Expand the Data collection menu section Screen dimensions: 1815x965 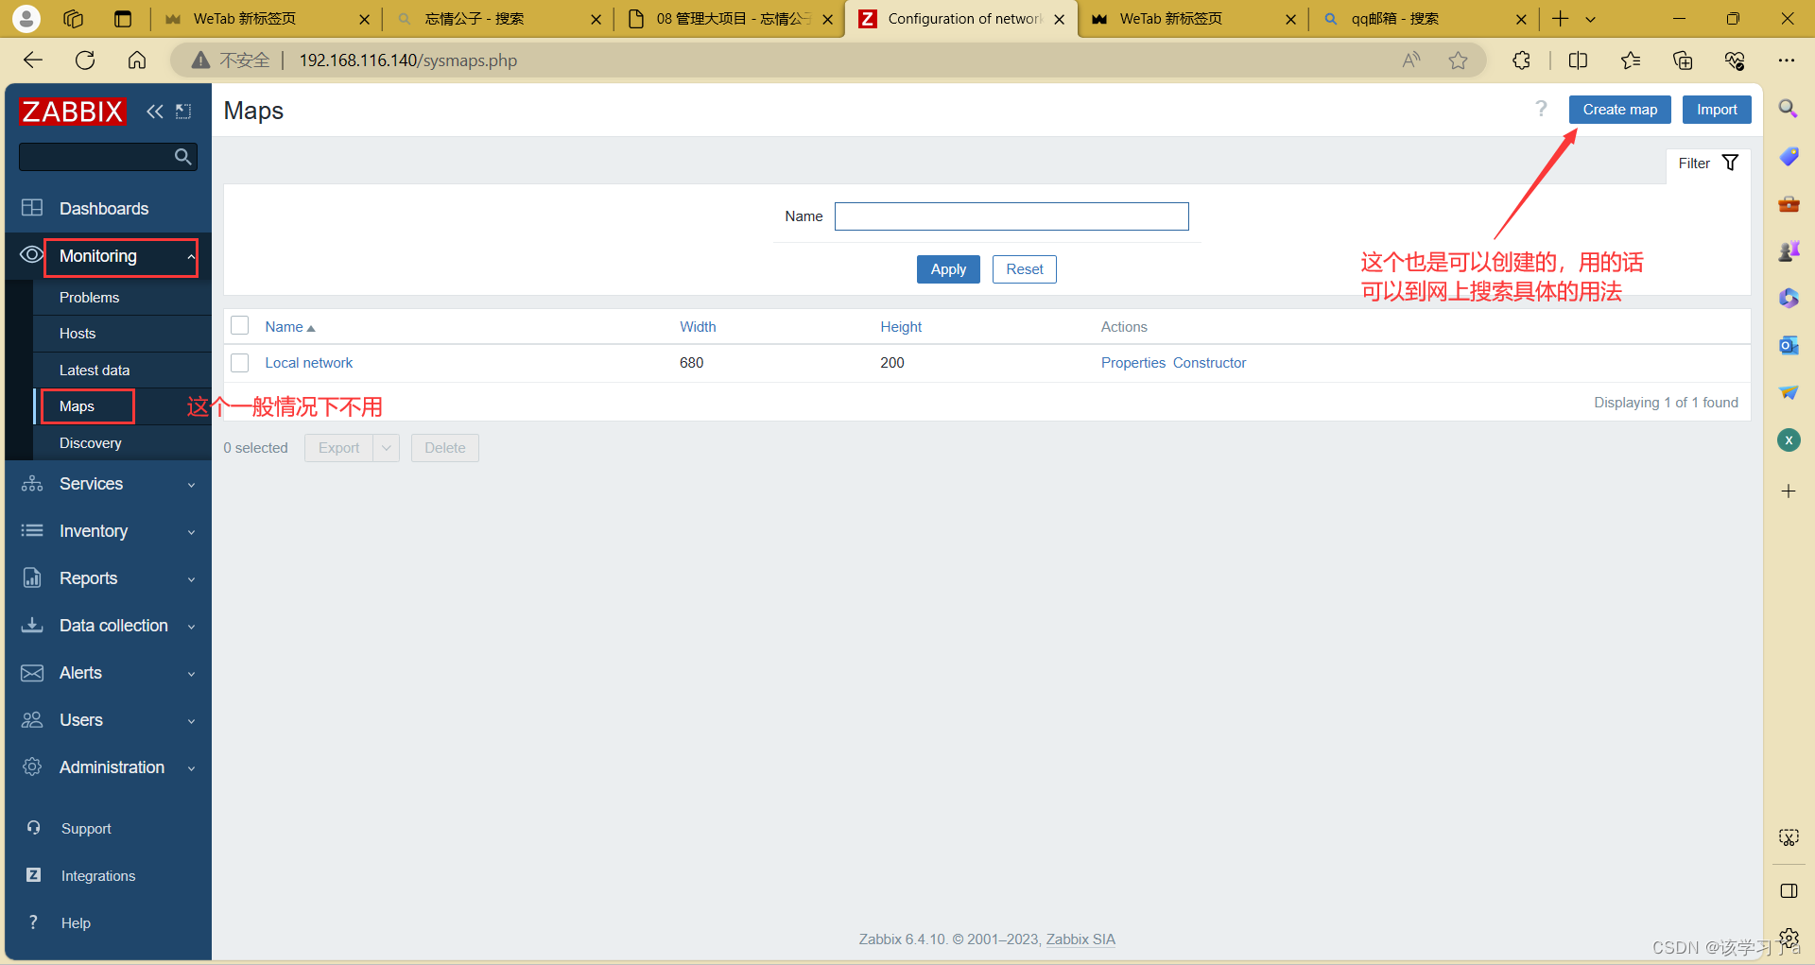(191, 627)
